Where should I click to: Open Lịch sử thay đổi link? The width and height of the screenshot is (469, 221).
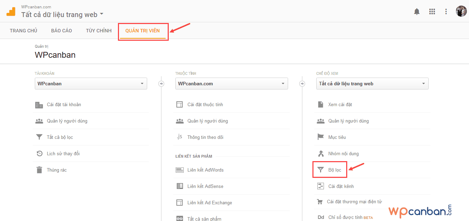pos(63,153)
